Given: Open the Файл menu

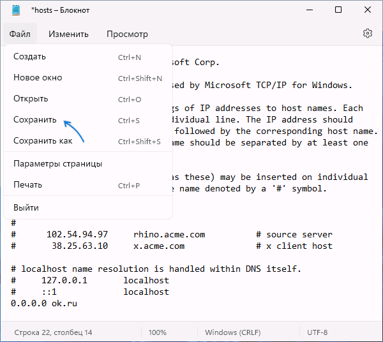Looking at the screenshot, I should 20,34.
